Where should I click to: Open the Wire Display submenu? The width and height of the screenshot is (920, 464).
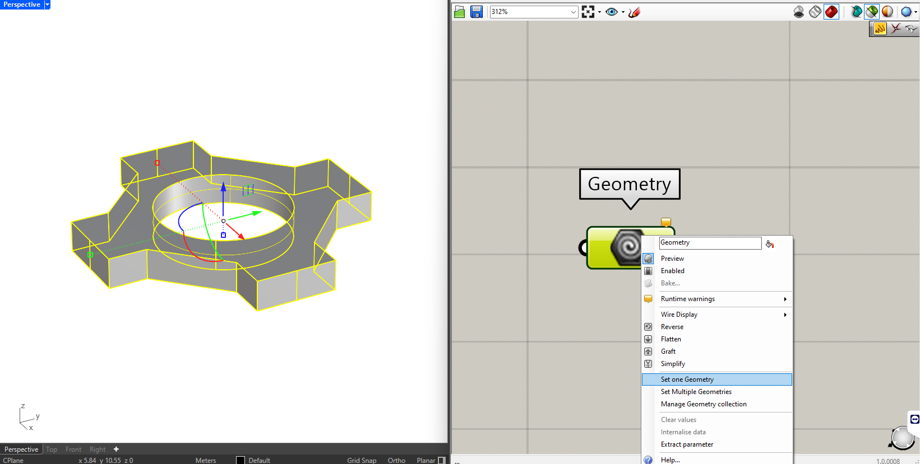(x=717, y=315)
